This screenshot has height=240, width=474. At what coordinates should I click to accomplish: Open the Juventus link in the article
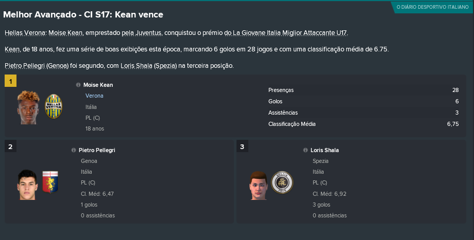click(148, 33)
